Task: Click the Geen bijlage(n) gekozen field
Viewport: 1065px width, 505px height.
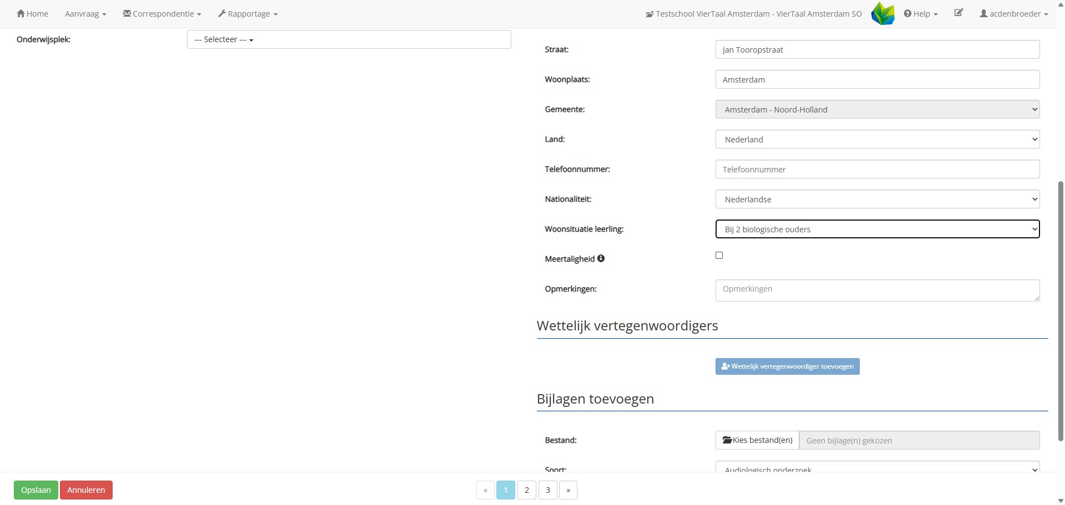Action: (x=920, y=440)
